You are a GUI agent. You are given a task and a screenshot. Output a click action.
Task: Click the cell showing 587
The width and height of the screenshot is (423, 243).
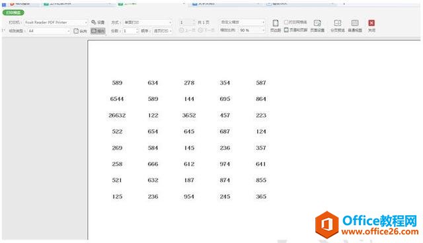point(261,83)
